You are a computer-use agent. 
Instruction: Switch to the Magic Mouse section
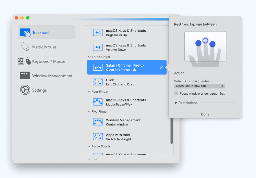point(47,47)
